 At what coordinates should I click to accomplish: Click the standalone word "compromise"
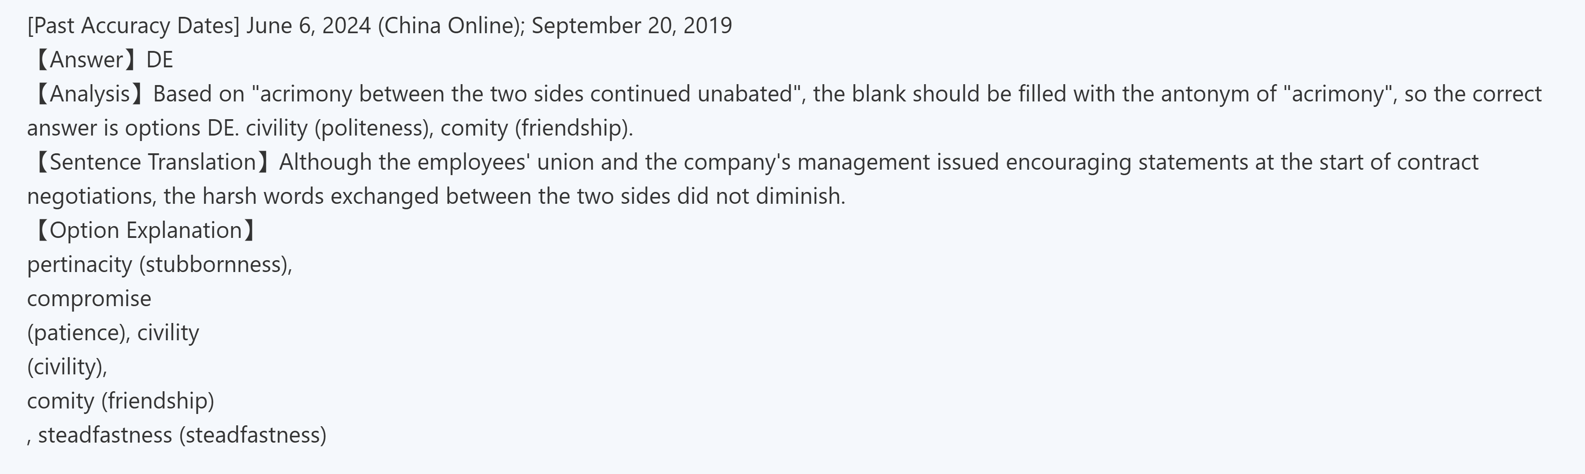(x=89, y=299)
